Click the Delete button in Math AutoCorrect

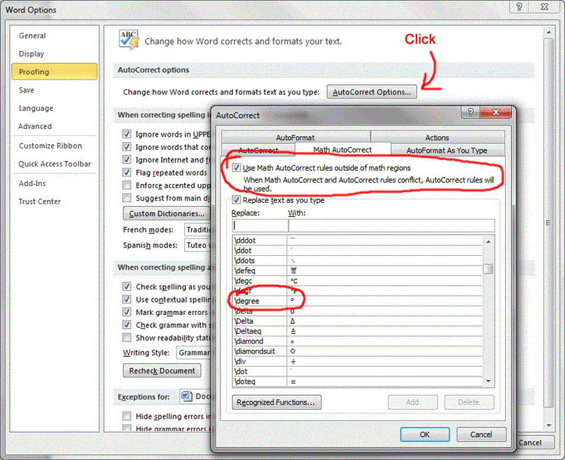coord(469,402)
